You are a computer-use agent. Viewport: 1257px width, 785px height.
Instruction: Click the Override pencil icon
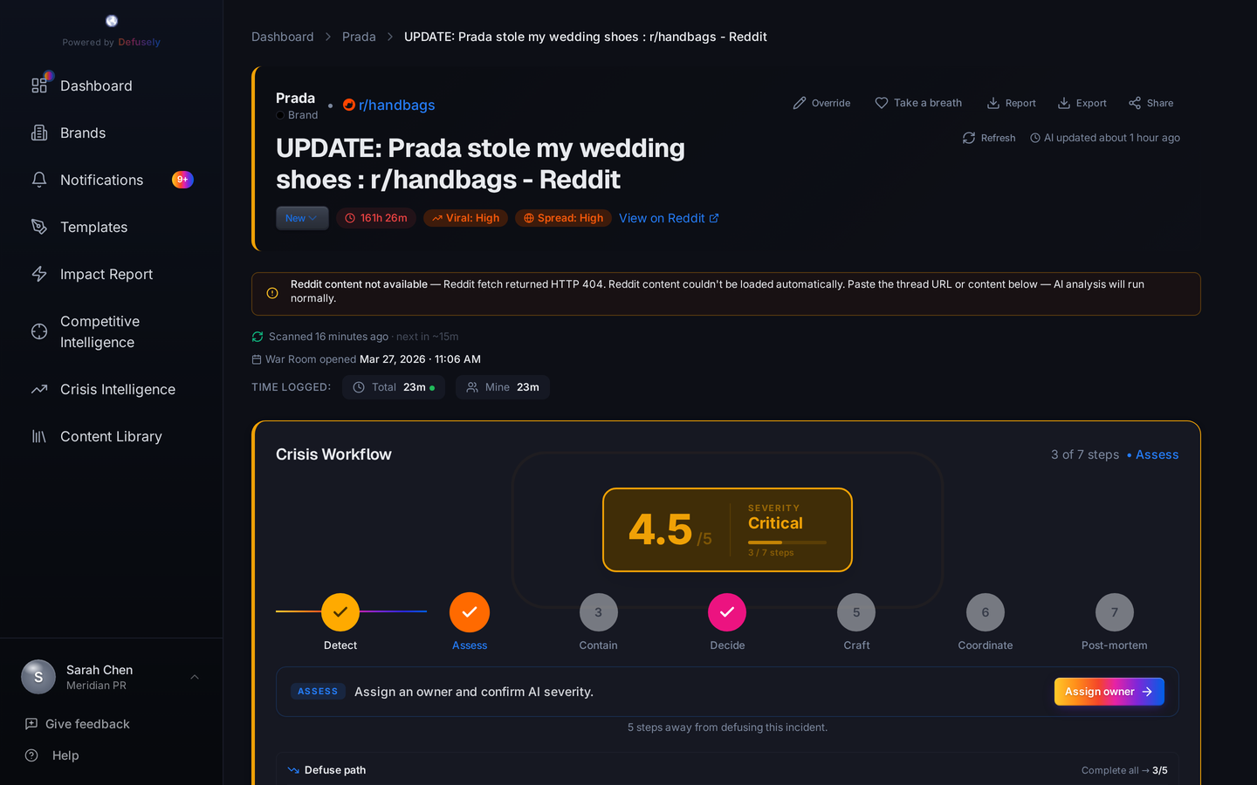click(x=800, y=103)
